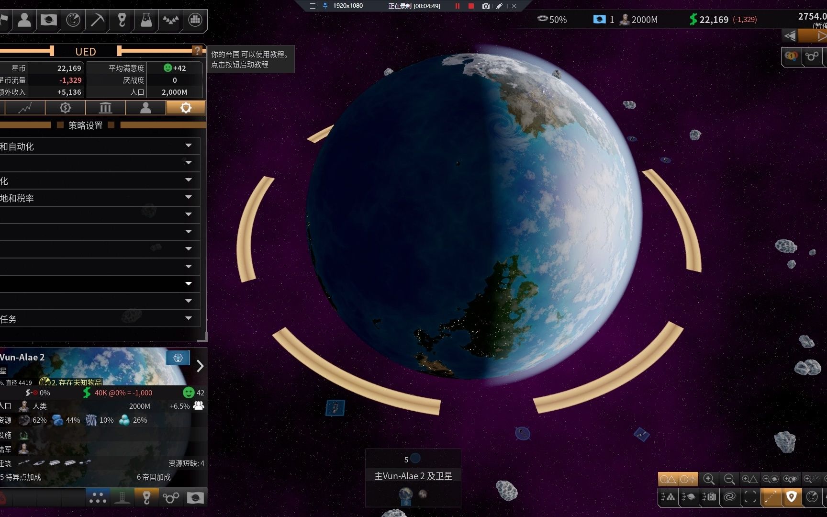Open the blue dots tab under planet panel

pyautogui.click(x=98, y=498)
